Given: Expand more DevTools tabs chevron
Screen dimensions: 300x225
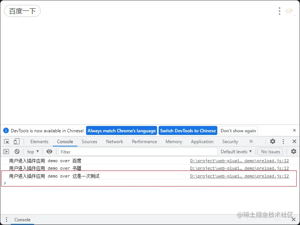Looking at the screenshot, I should click(251, 141).
